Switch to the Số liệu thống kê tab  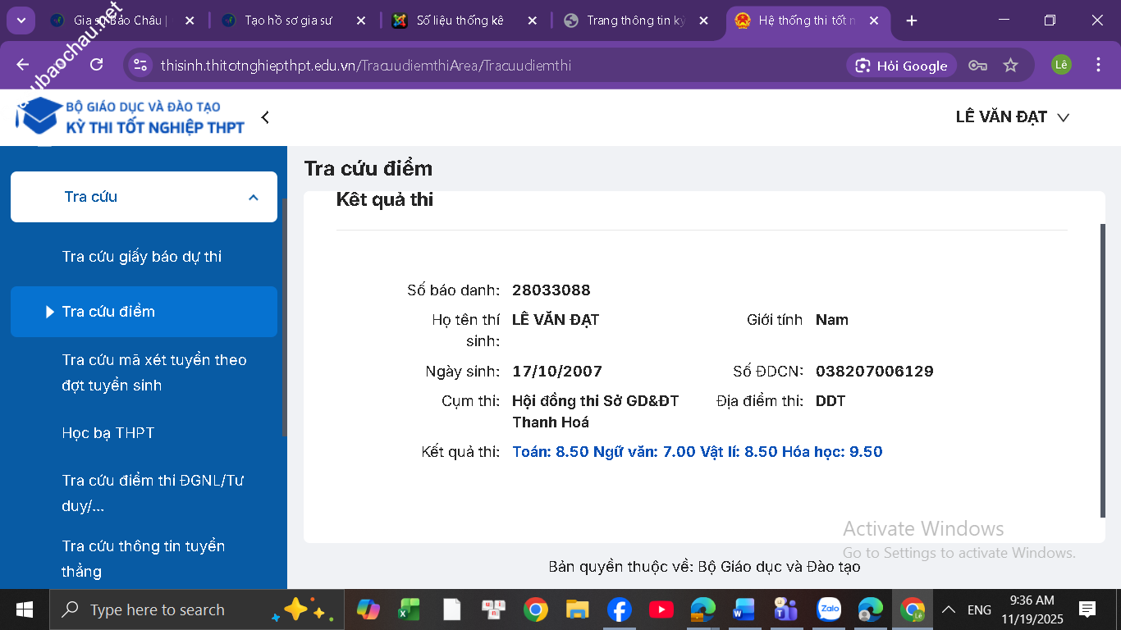pyautogui.click(x=460, y=21)
